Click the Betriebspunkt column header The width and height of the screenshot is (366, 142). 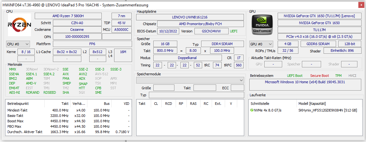[x=25, y=104]
